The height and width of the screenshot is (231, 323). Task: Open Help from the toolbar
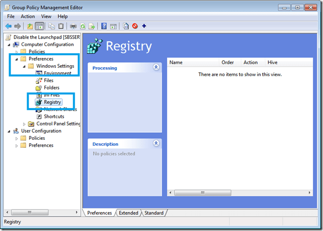click(104, 26)
